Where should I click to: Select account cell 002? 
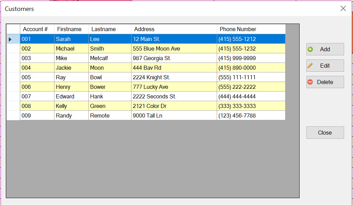click(37, 49)
